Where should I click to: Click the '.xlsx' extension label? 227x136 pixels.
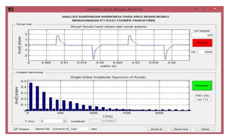(x=94, y=129)
